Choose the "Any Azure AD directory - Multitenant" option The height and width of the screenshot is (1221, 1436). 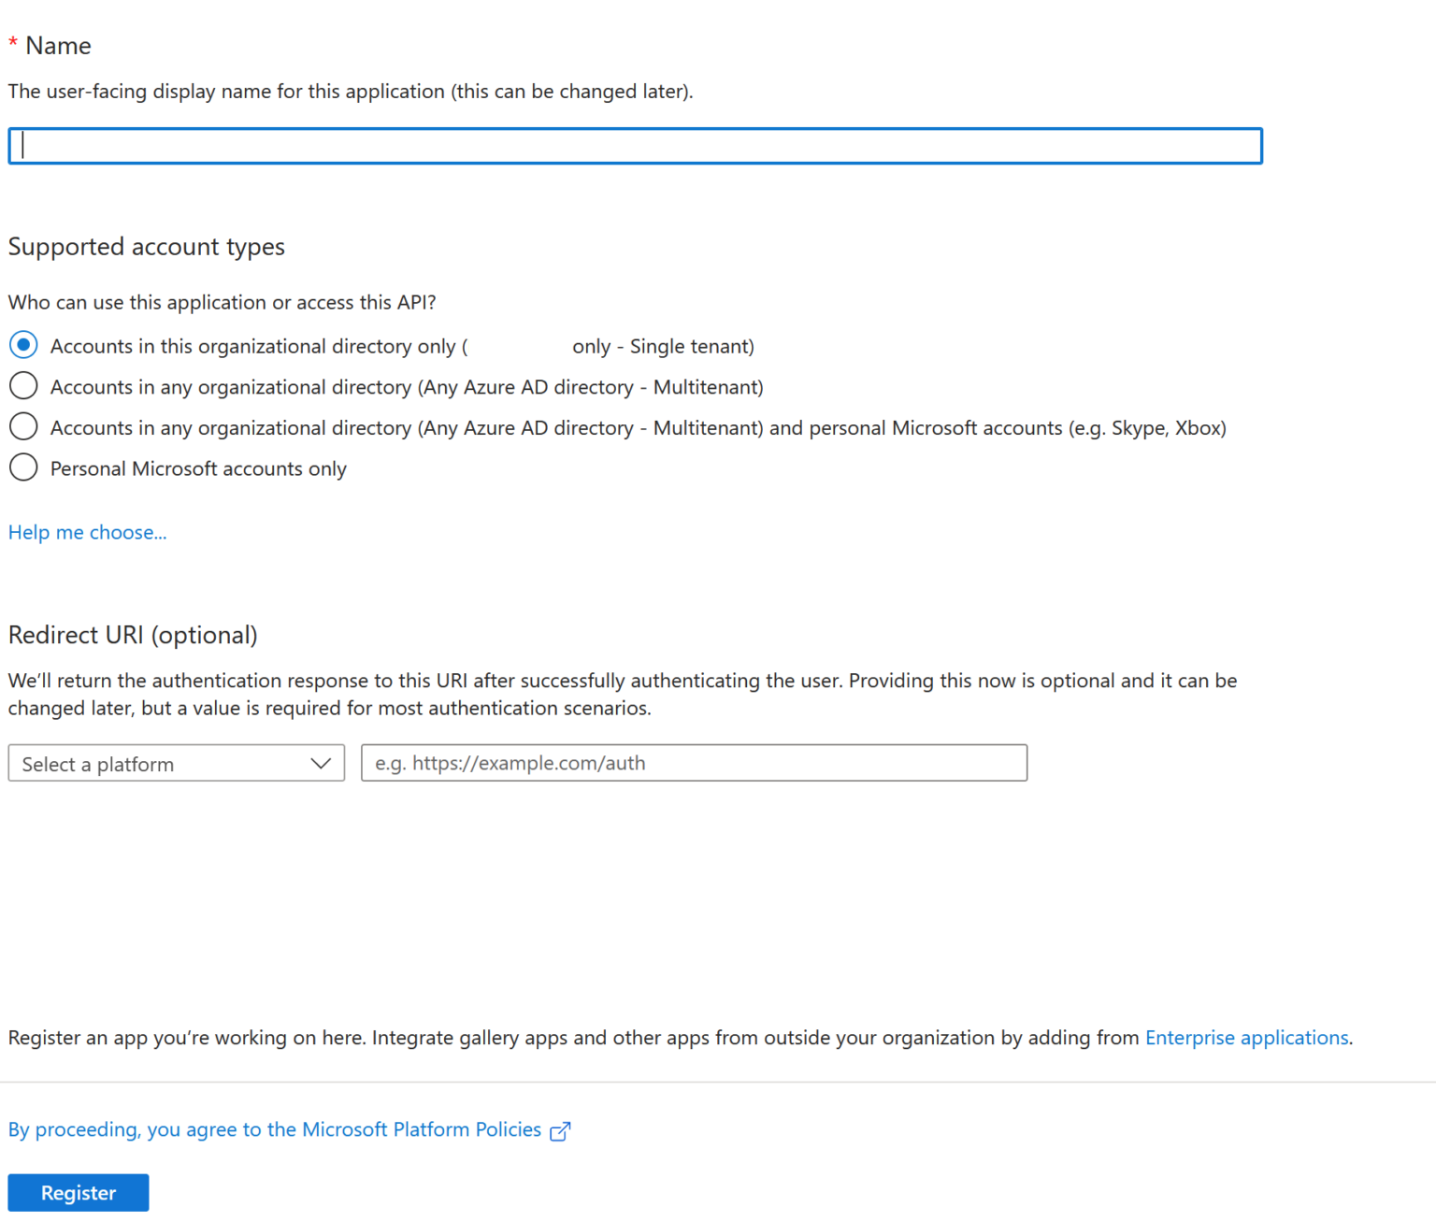pyautogui.click(x=23, y=385)
